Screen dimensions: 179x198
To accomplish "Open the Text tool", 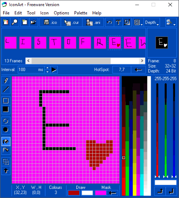I will click(118, 22).
